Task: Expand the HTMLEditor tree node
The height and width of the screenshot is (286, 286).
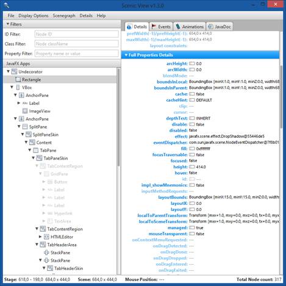Action: click(40, 237)
